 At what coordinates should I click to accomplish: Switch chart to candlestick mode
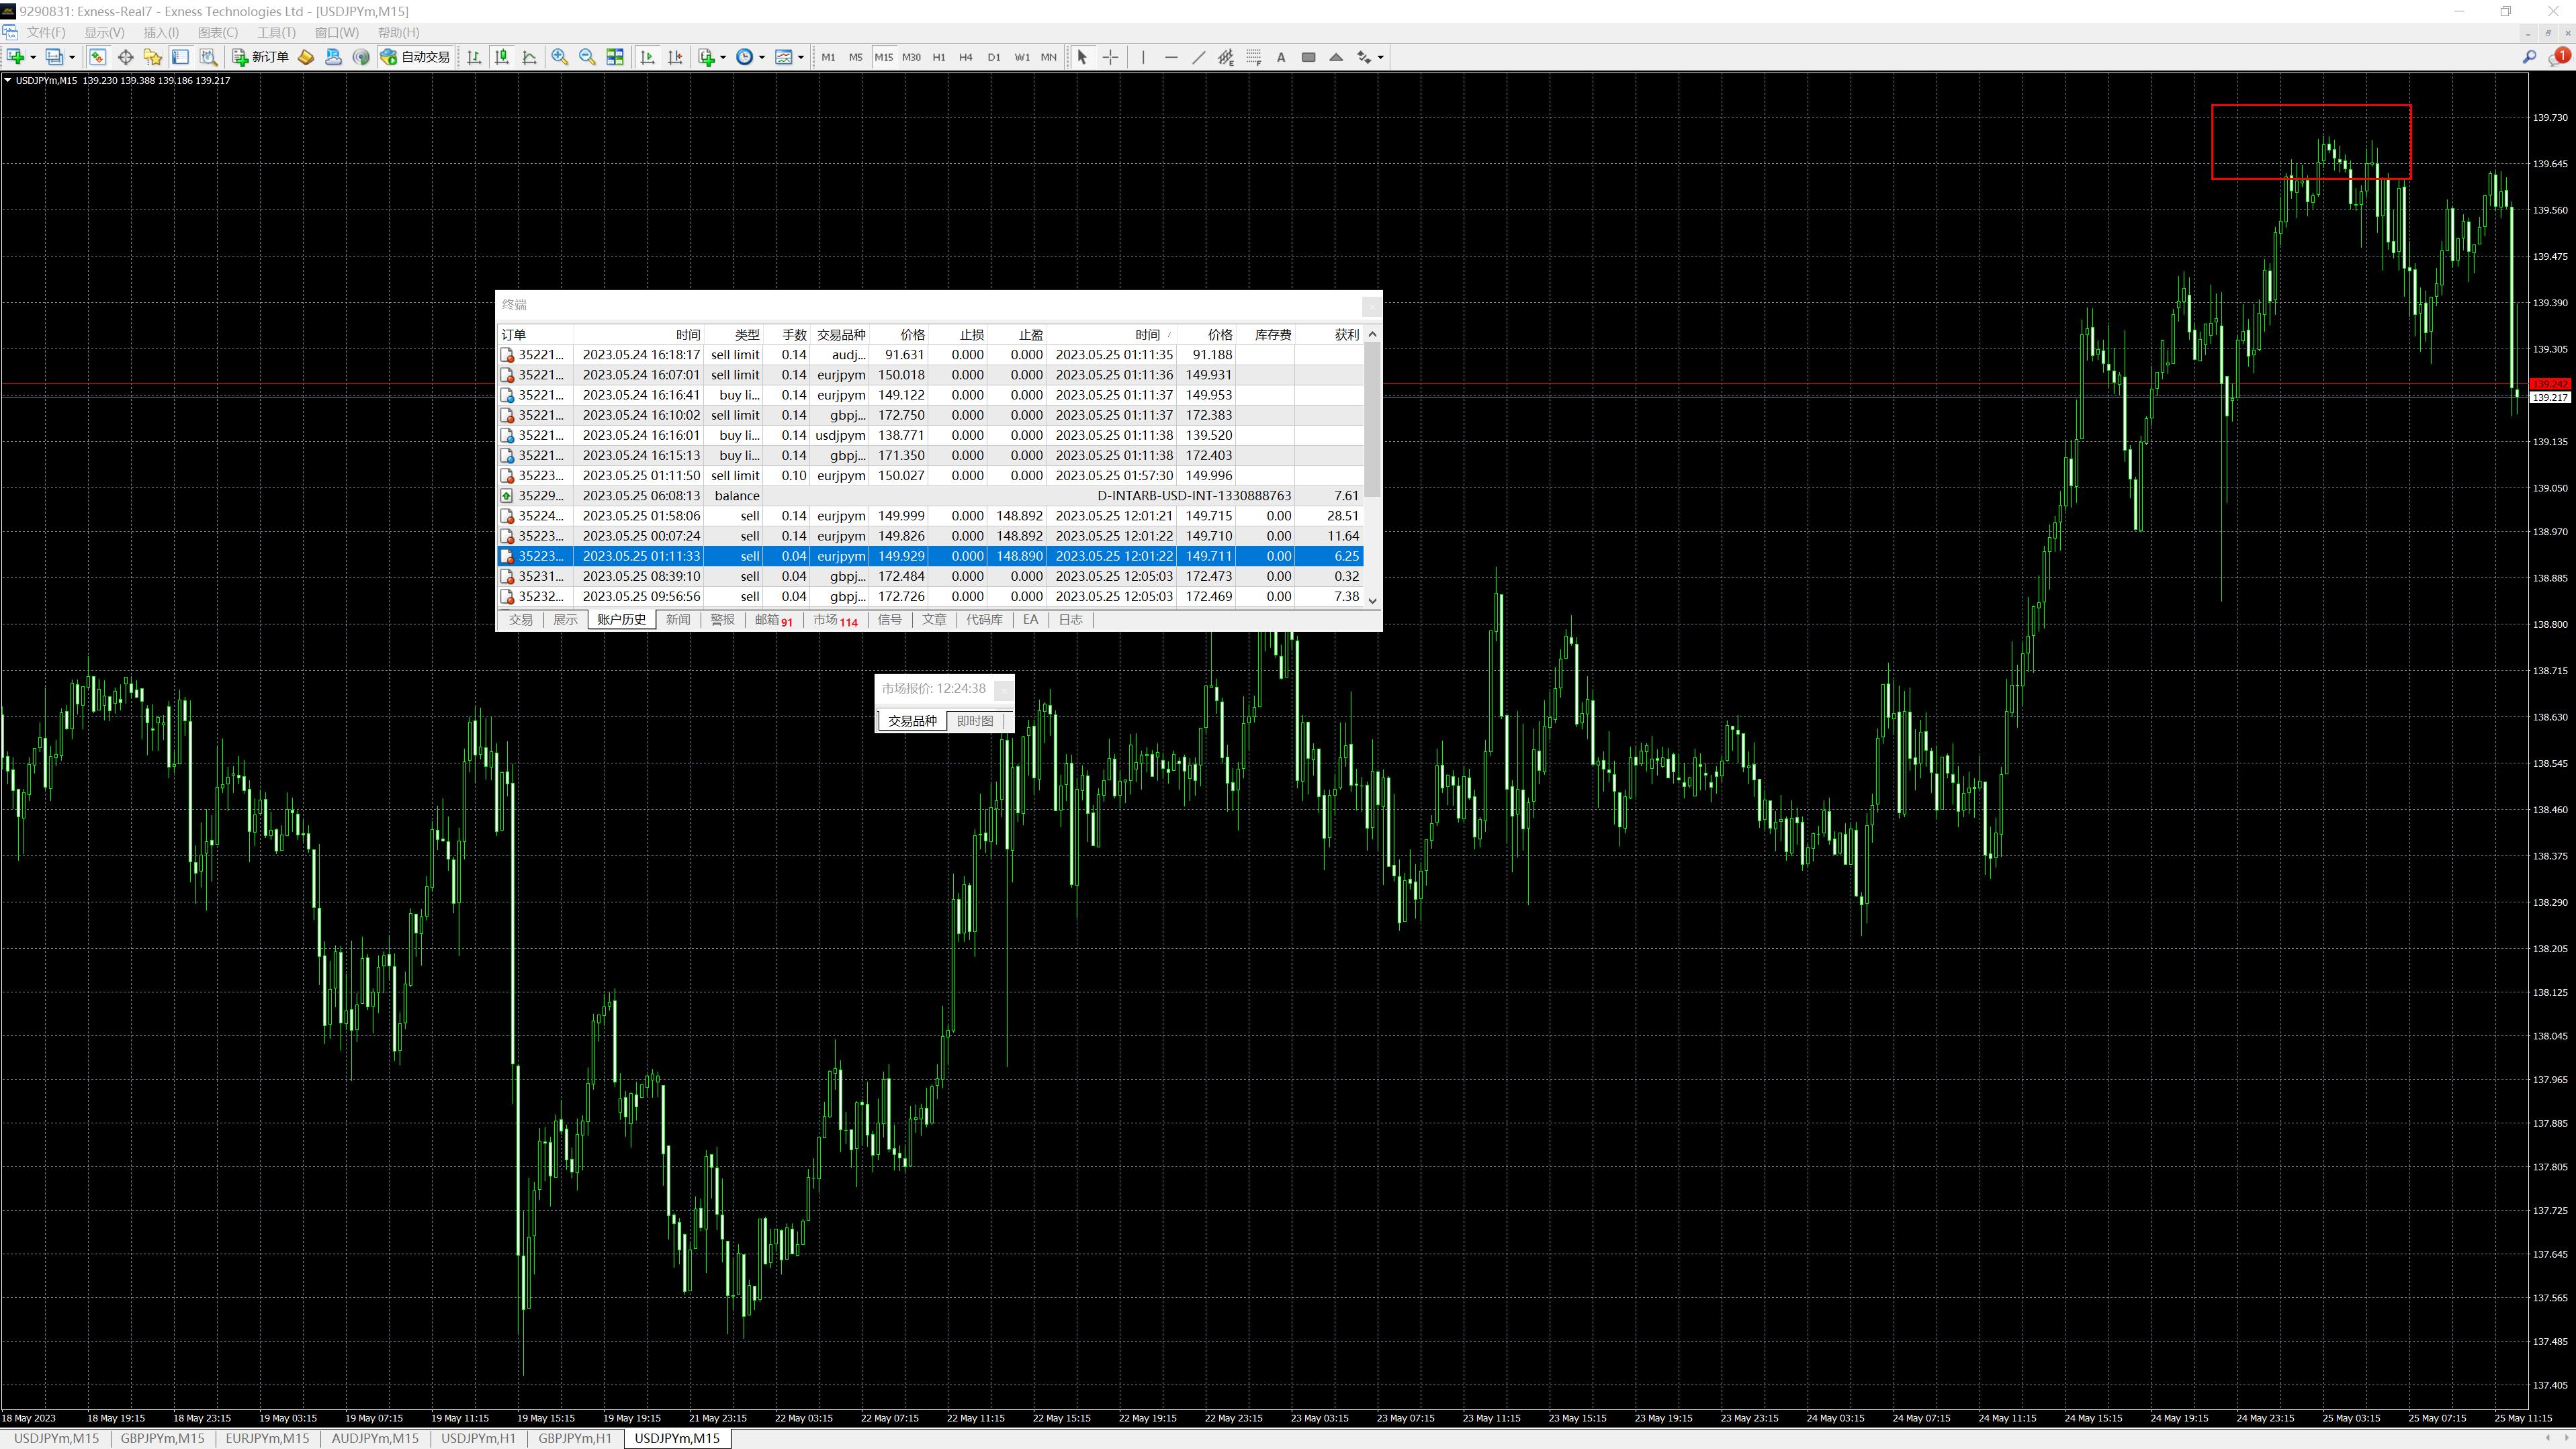502,57
